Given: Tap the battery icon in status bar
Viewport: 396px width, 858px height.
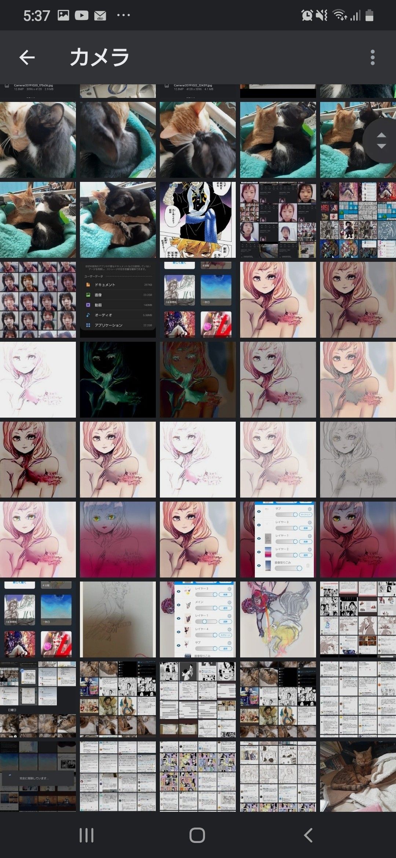Looking at the screenshot, I should pos(370,15).
